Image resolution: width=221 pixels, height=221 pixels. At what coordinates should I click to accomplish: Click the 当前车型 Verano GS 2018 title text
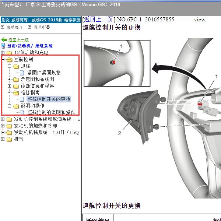[60, 4]
